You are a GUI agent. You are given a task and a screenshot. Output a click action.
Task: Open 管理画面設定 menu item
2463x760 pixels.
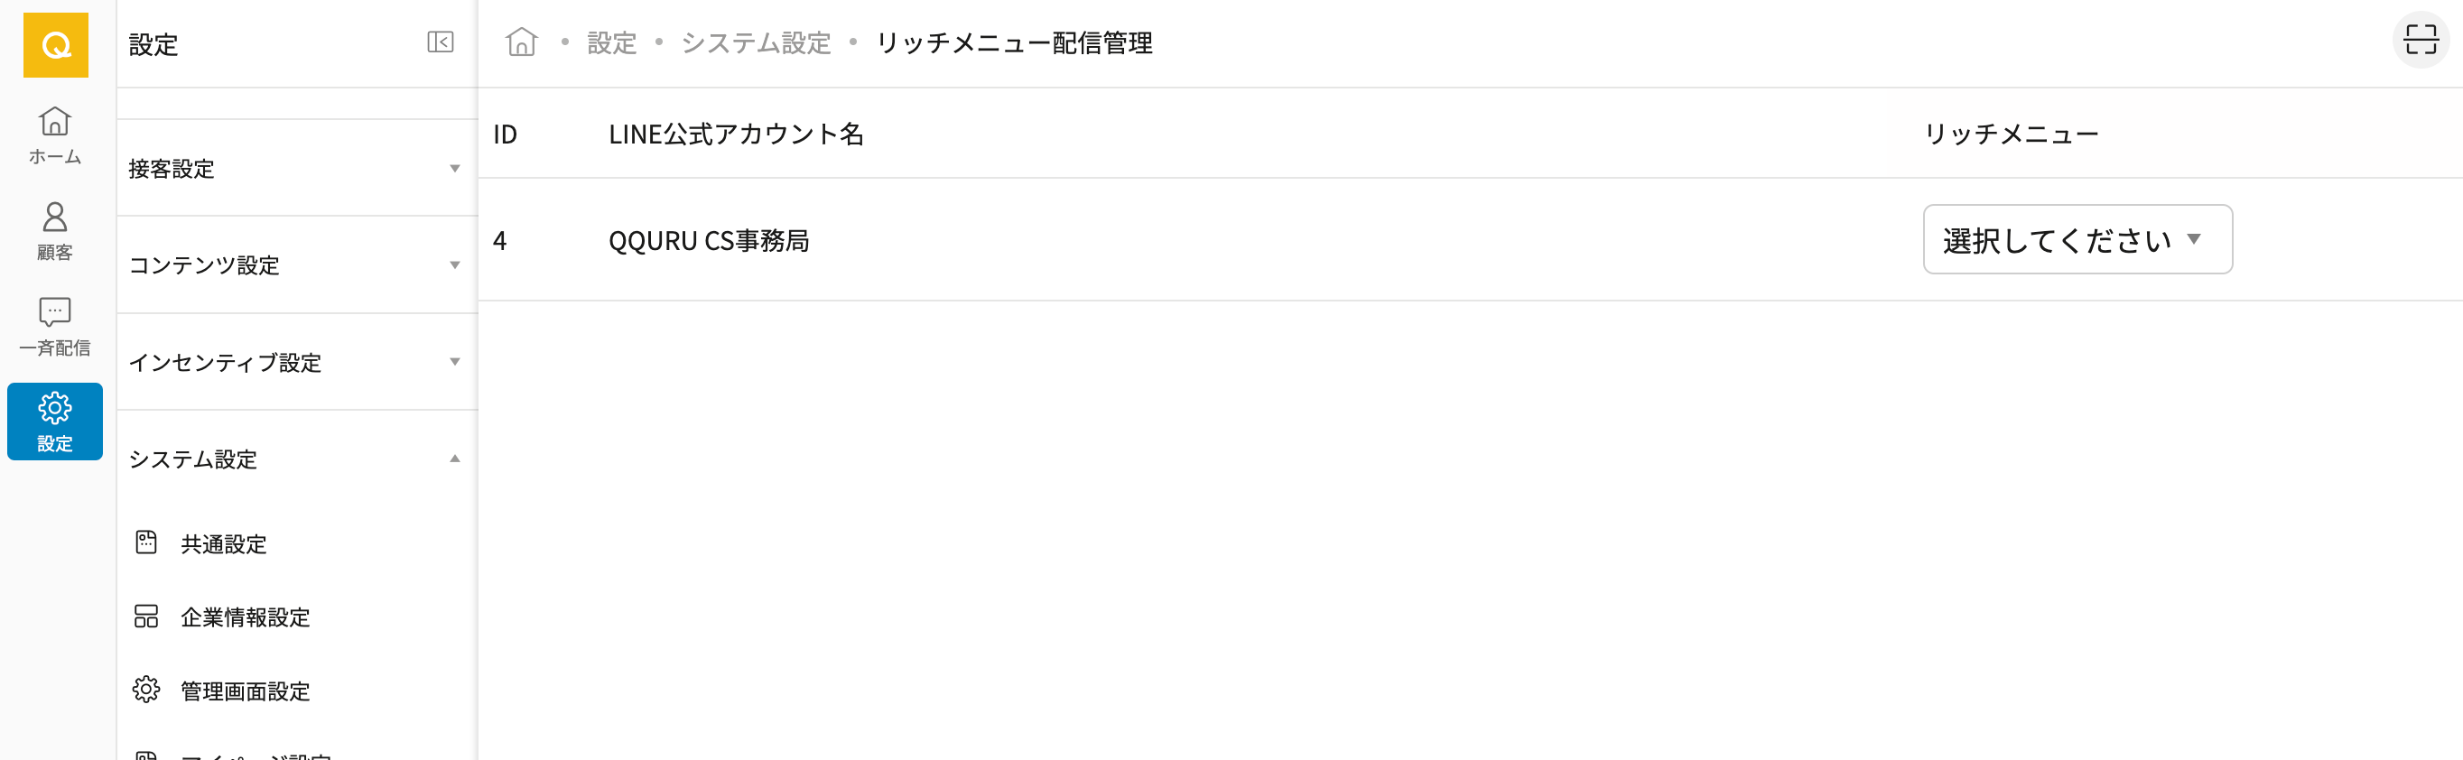[245, 691]
